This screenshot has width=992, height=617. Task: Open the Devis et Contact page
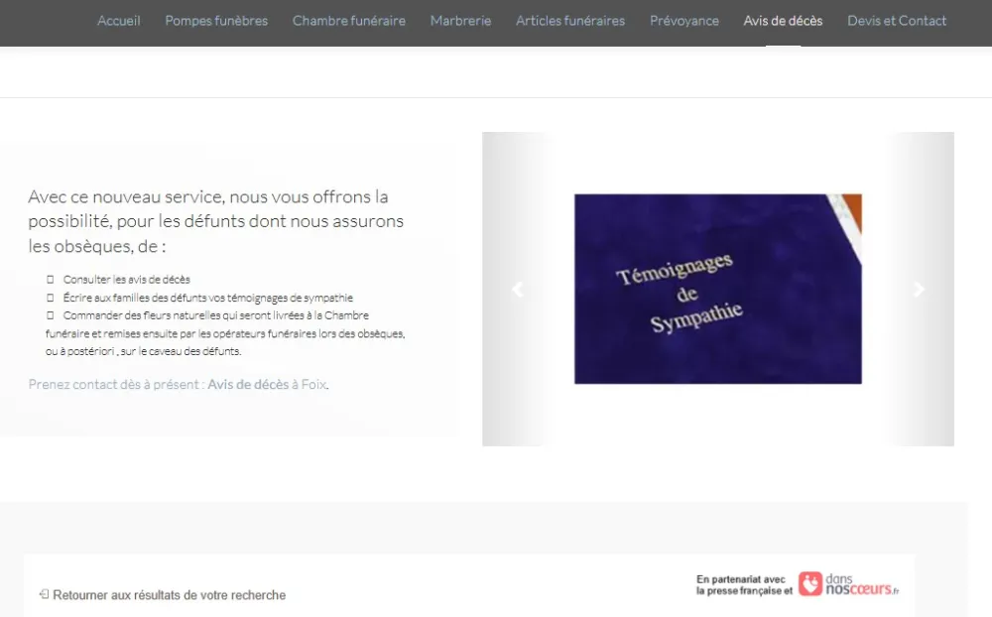tap(897, 21)
